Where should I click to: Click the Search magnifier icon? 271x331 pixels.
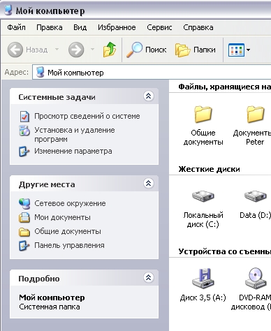pyautogui.click(x=134, y=50)
